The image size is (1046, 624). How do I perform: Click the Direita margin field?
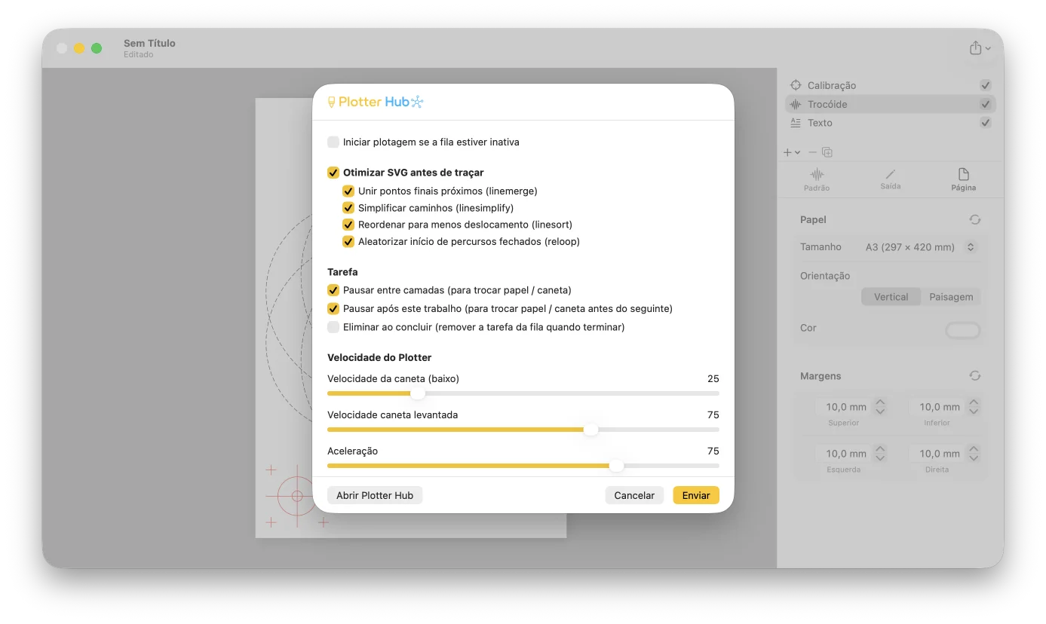pyautogui.click(x=937, y=454)
